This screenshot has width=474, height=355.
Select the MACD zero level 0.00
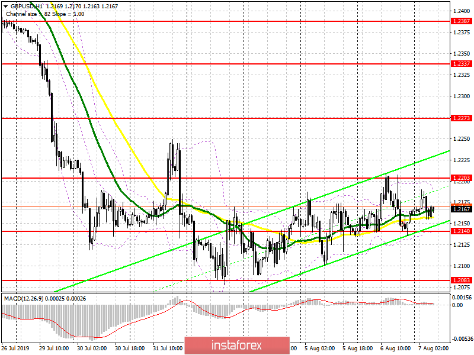coord(457,305)
